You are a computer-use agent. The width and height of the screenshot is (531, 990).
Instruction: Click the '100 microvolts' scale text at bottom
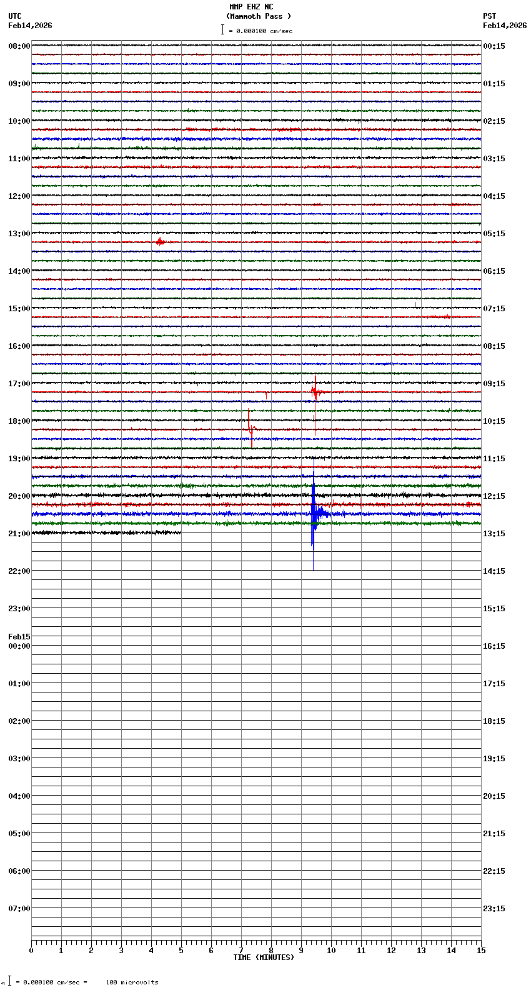[x=132, y=982]
